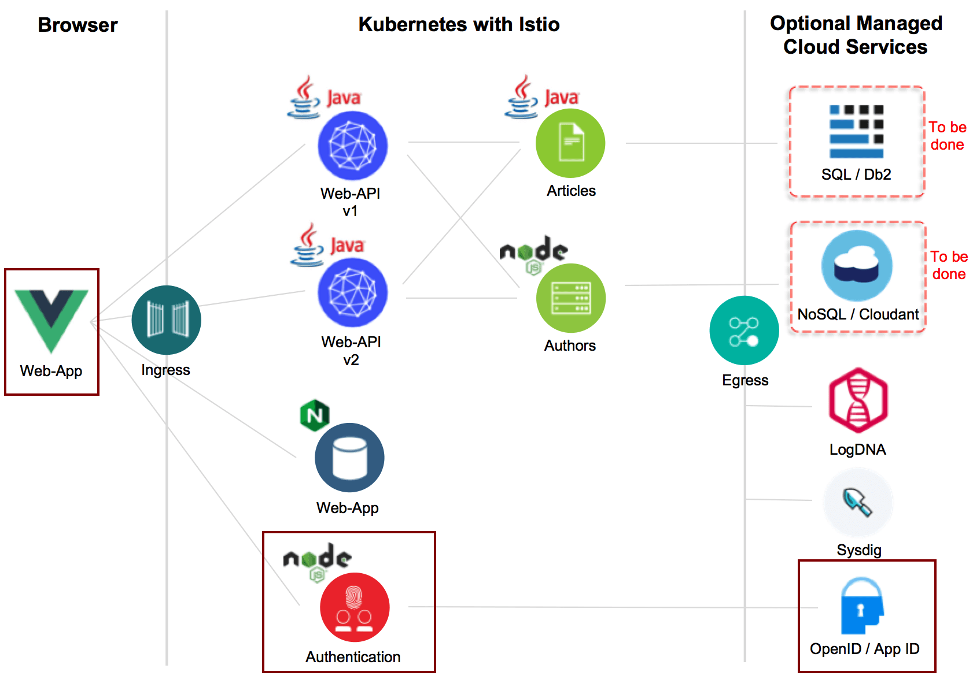Click the Sysdig shovel icon

pos(858,503)
